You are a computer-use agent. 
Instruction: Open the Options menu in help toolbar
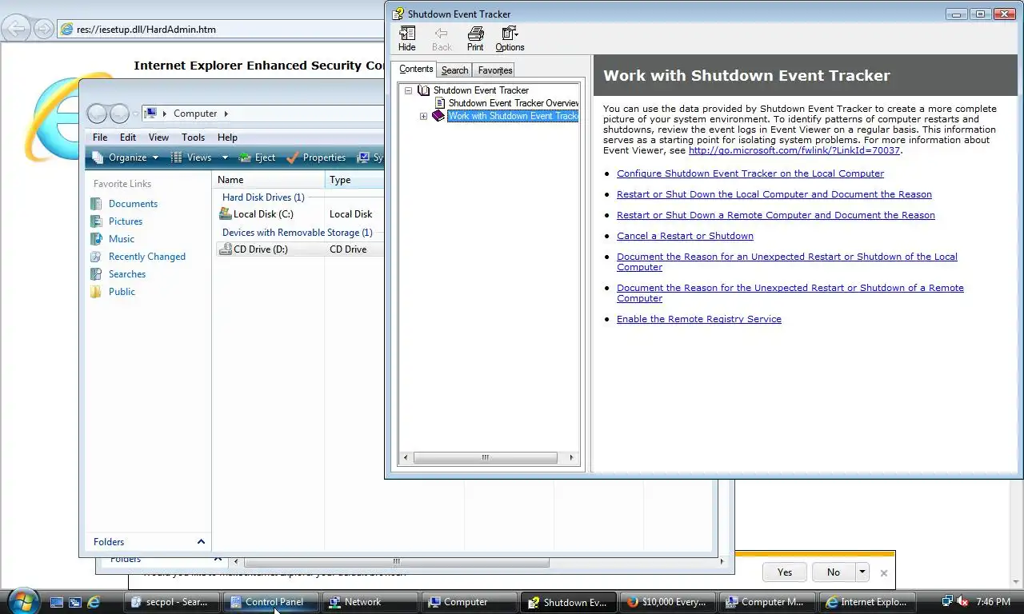[x=510, y=38]
